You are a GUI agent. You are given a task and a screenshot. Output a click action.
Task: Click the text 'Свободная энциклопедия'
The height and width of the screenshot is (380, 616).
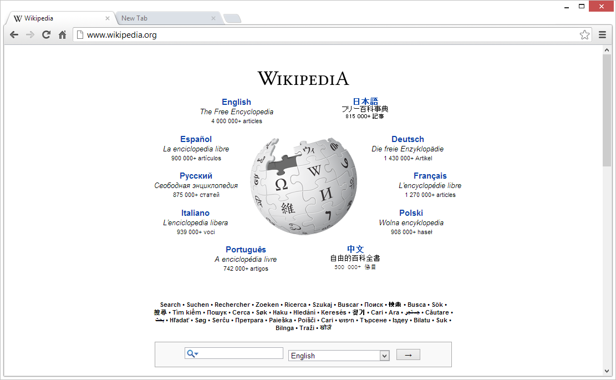[196, 185]
